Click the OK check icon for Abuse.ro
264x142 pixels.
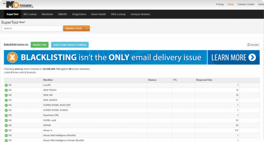pyautogui.click(x=6, y=131)
